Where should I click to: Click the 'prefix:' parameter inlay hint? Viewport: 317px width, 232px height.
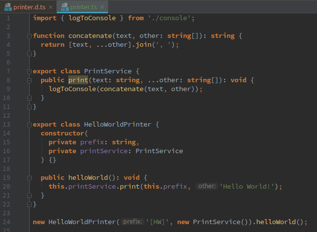click(x=133, y=222)
